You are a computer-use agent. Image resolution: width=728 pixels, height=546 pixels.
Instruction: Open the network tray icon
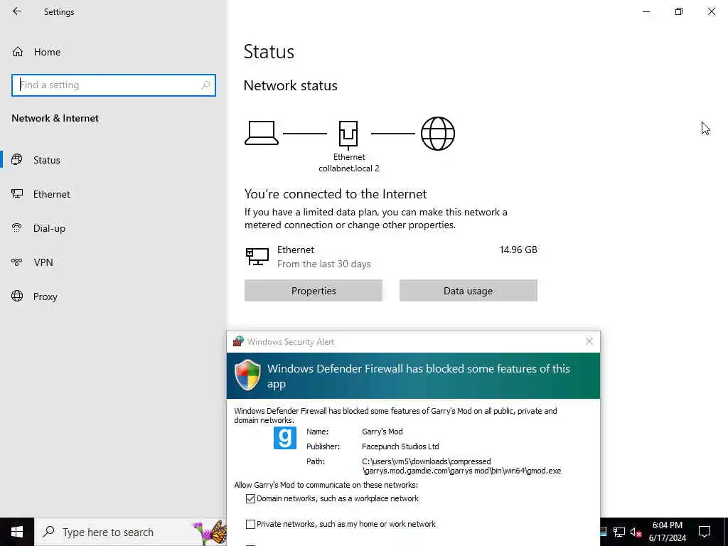(x=619, y=532)
